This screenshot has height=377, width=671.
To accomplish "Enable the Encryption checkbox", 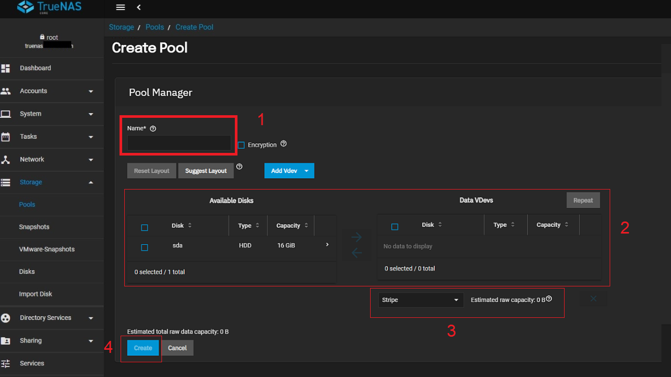I will [241, 145].
